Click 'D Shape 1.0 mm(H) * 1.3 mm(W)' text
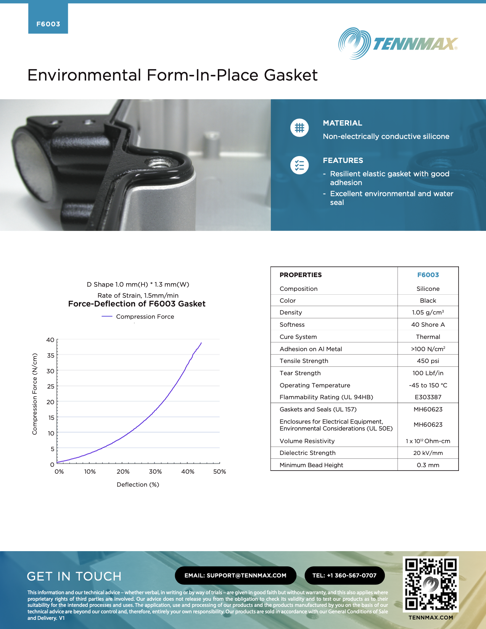This screenshot has width=486, height=629. pyautogui.click(x=138, y=284)
